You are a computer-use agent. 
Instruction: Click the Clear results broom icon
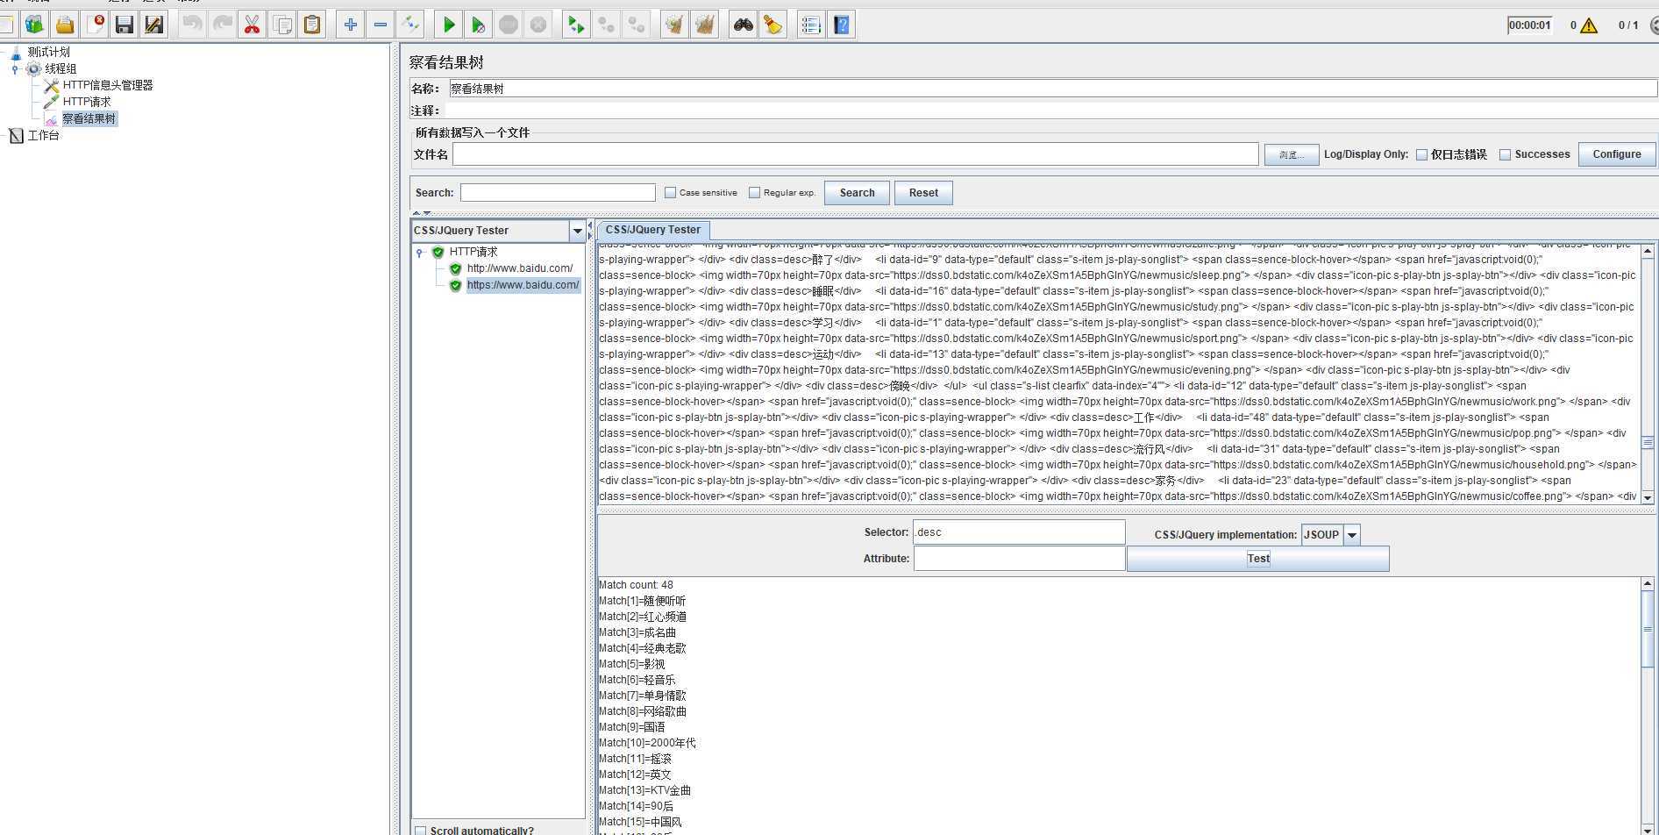[673, 25]
